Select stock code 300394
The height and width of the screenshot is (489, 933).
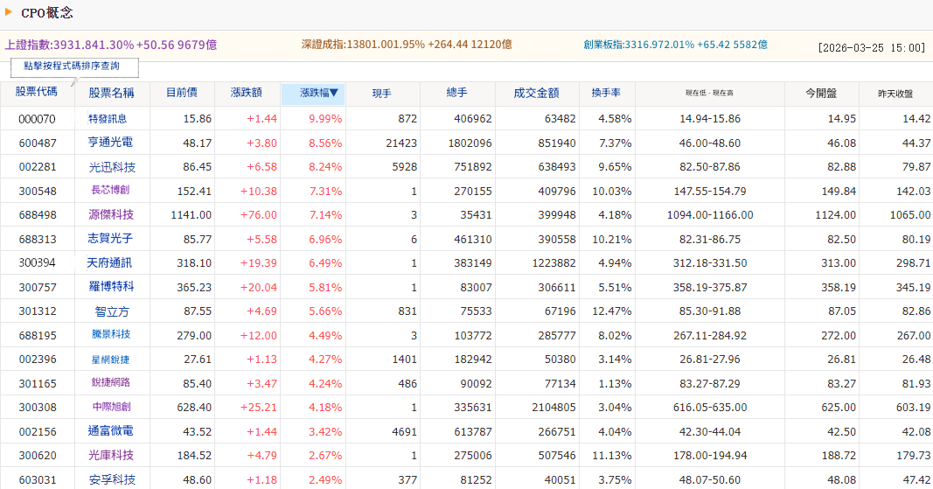tap(38, 263)
